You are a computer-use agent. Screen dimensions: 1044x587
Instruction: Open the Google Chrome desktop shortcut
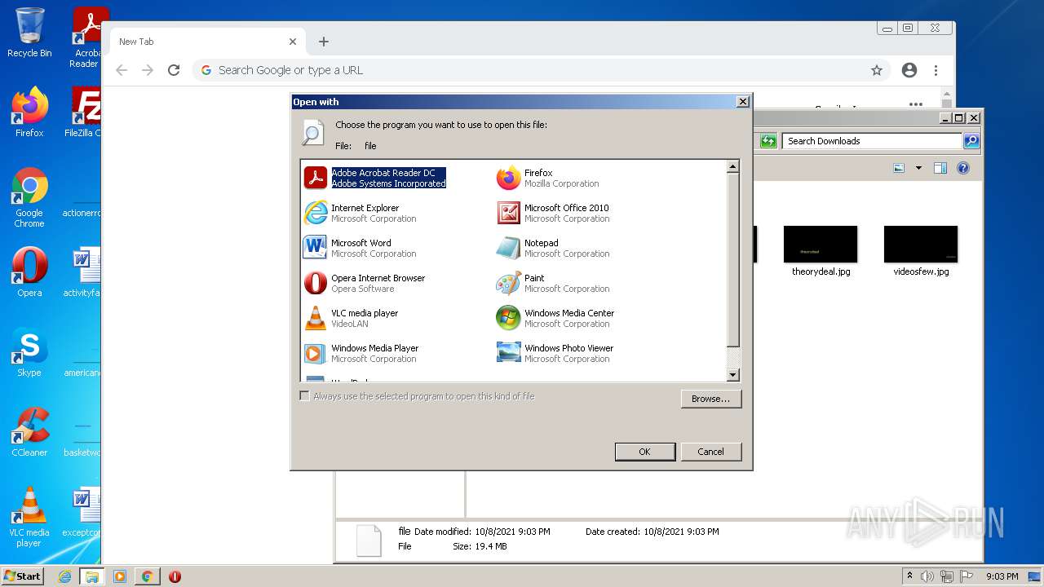pos(29,197)
